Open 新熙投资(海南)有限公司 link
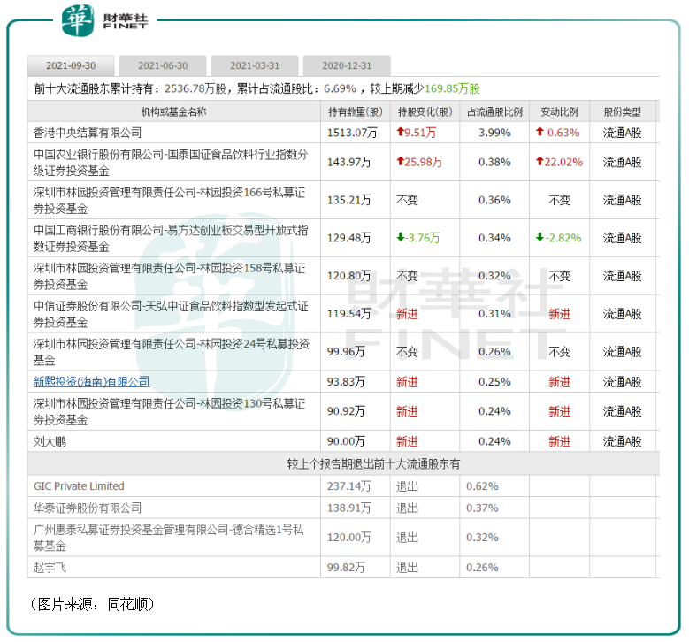Image resolution: width=689 pixels, height=642 pixels. pos(91,382)
